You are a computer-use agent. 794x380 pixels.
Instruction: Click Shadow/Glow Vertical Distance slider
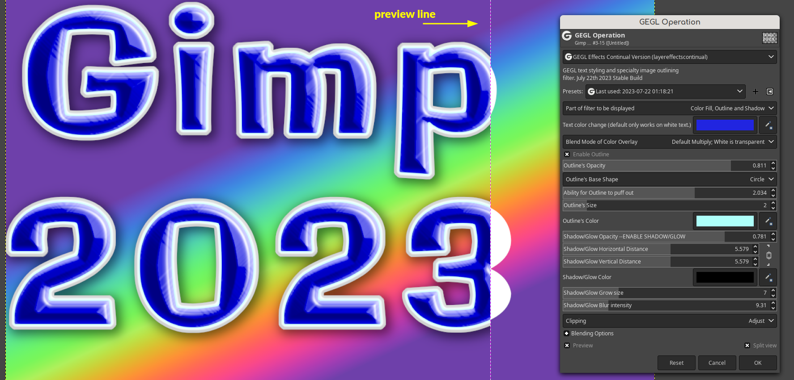[657, 262]
